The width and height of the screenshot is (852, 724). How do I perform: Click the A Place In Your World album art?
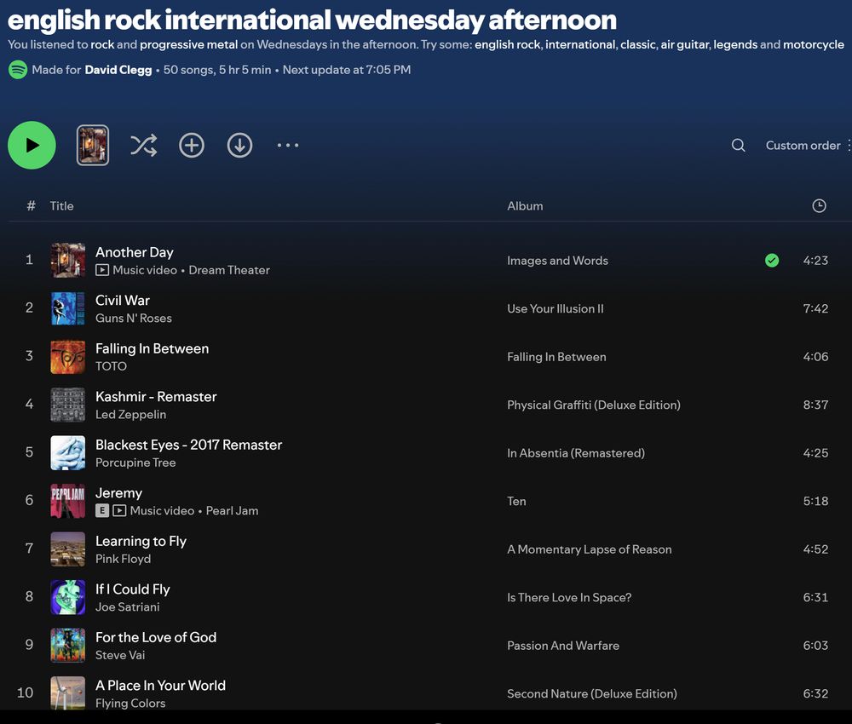tap(68, 693)
